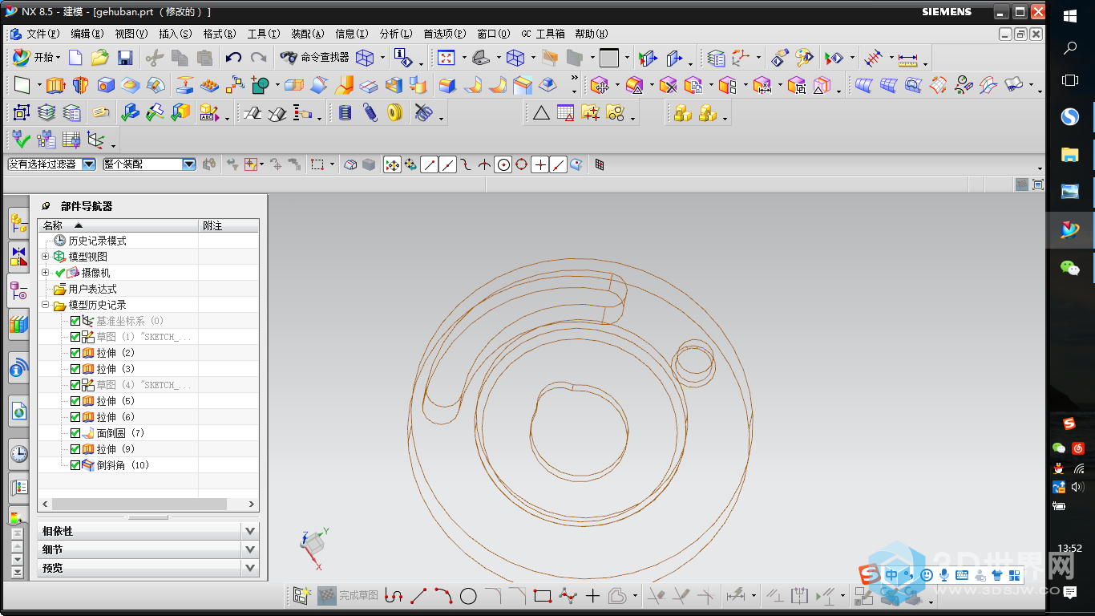Open a file using the folder icon

(x=99, y=58)
